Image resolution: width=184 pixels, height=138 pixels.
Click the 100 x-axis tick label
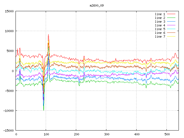(x=46, y=134)
